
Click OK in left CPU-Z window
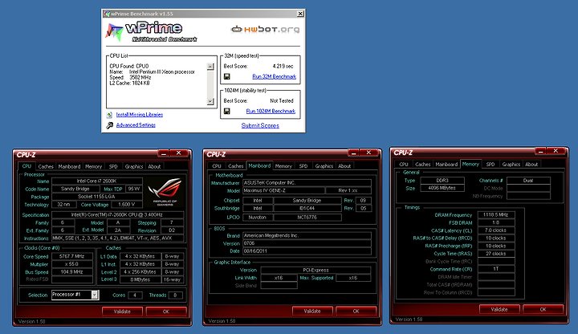point(166,312)
